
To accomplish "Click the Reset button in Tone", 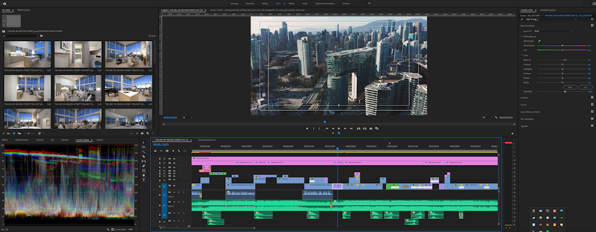I will [x=570, y=87].
